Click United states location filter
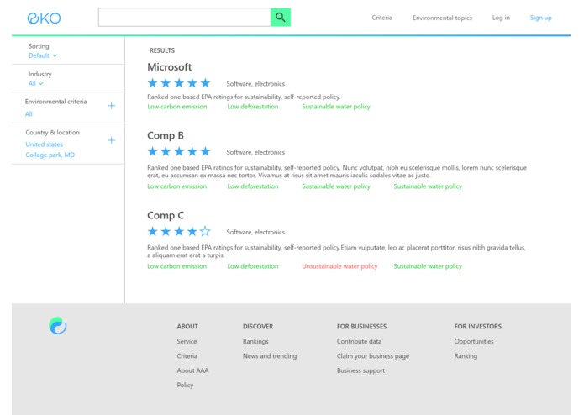This screenshot has width=584, height=415. pos(44,144)
